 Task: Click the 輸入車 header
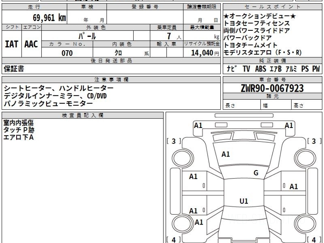click(167, 44)
